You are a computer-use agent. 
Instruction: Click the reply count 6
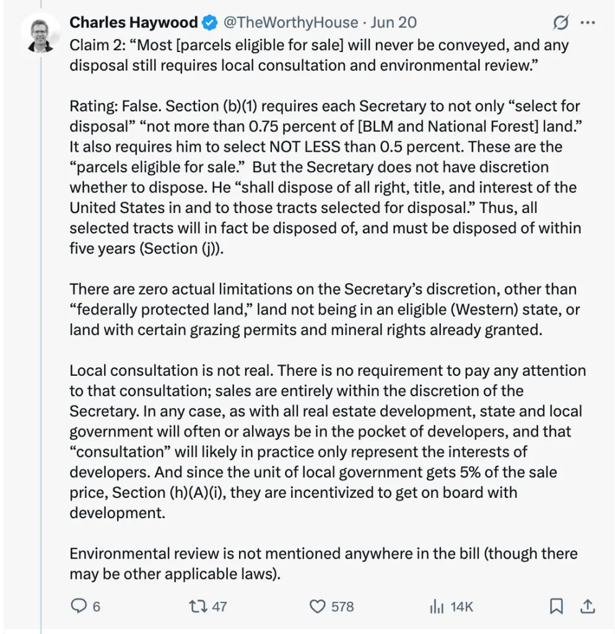point(96,607)
